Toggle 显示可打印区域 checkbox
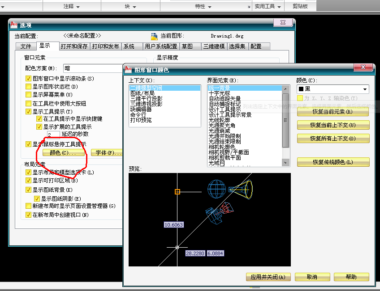Image resolution: width=380 pixels, height=291 pixels. (28, 180)
